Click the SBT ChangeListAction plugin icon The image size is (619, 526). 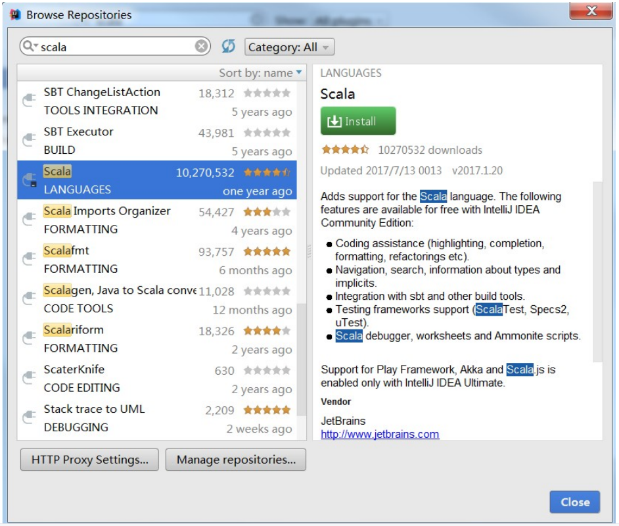pyautogui.click(x=29, y=101)
